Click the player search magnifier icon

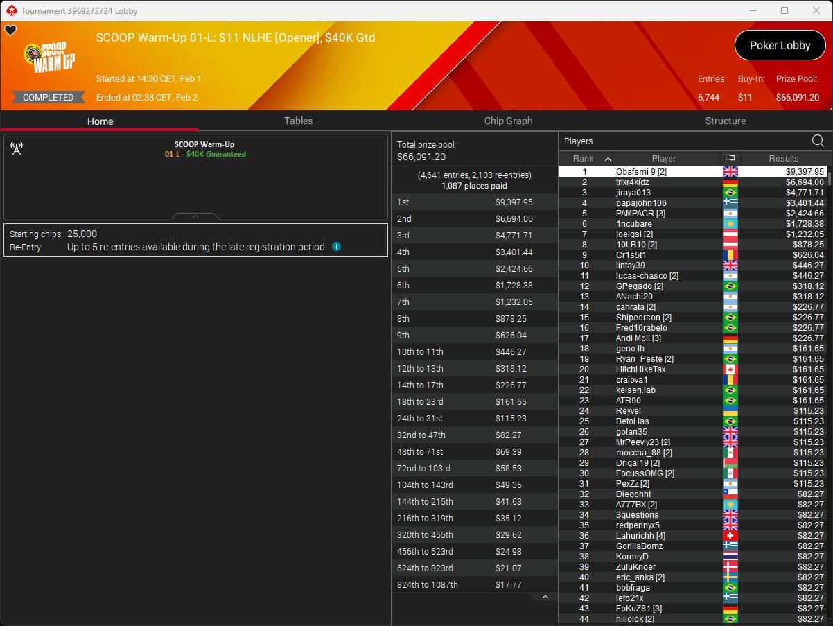(818, 141)
